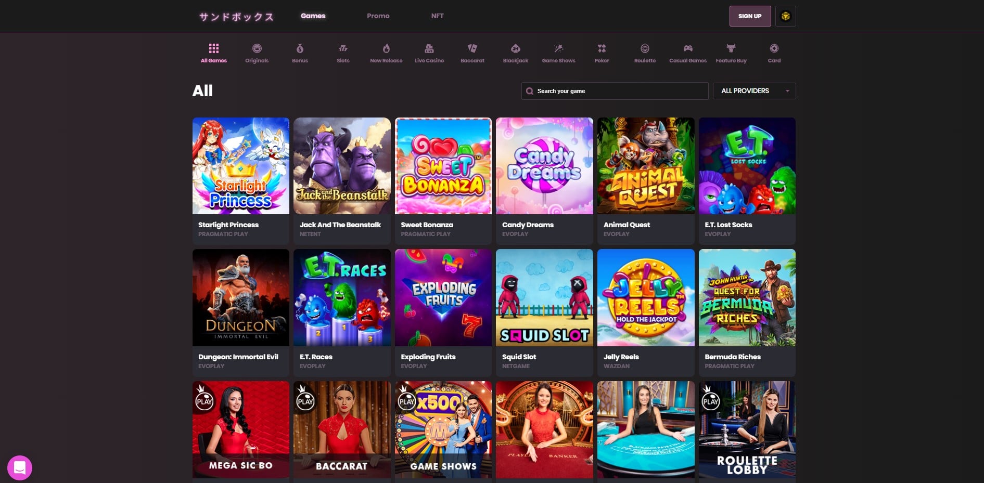Switch to the Promo tab
This screenshot has height=483, width=984.
(x=378, y=16)
